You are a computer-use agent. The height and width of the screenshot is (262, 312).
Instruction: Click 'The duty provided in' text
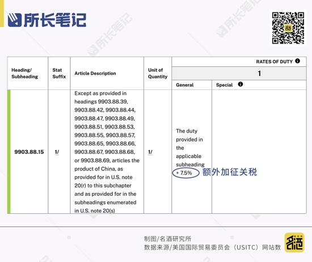(x=189, y=135)
